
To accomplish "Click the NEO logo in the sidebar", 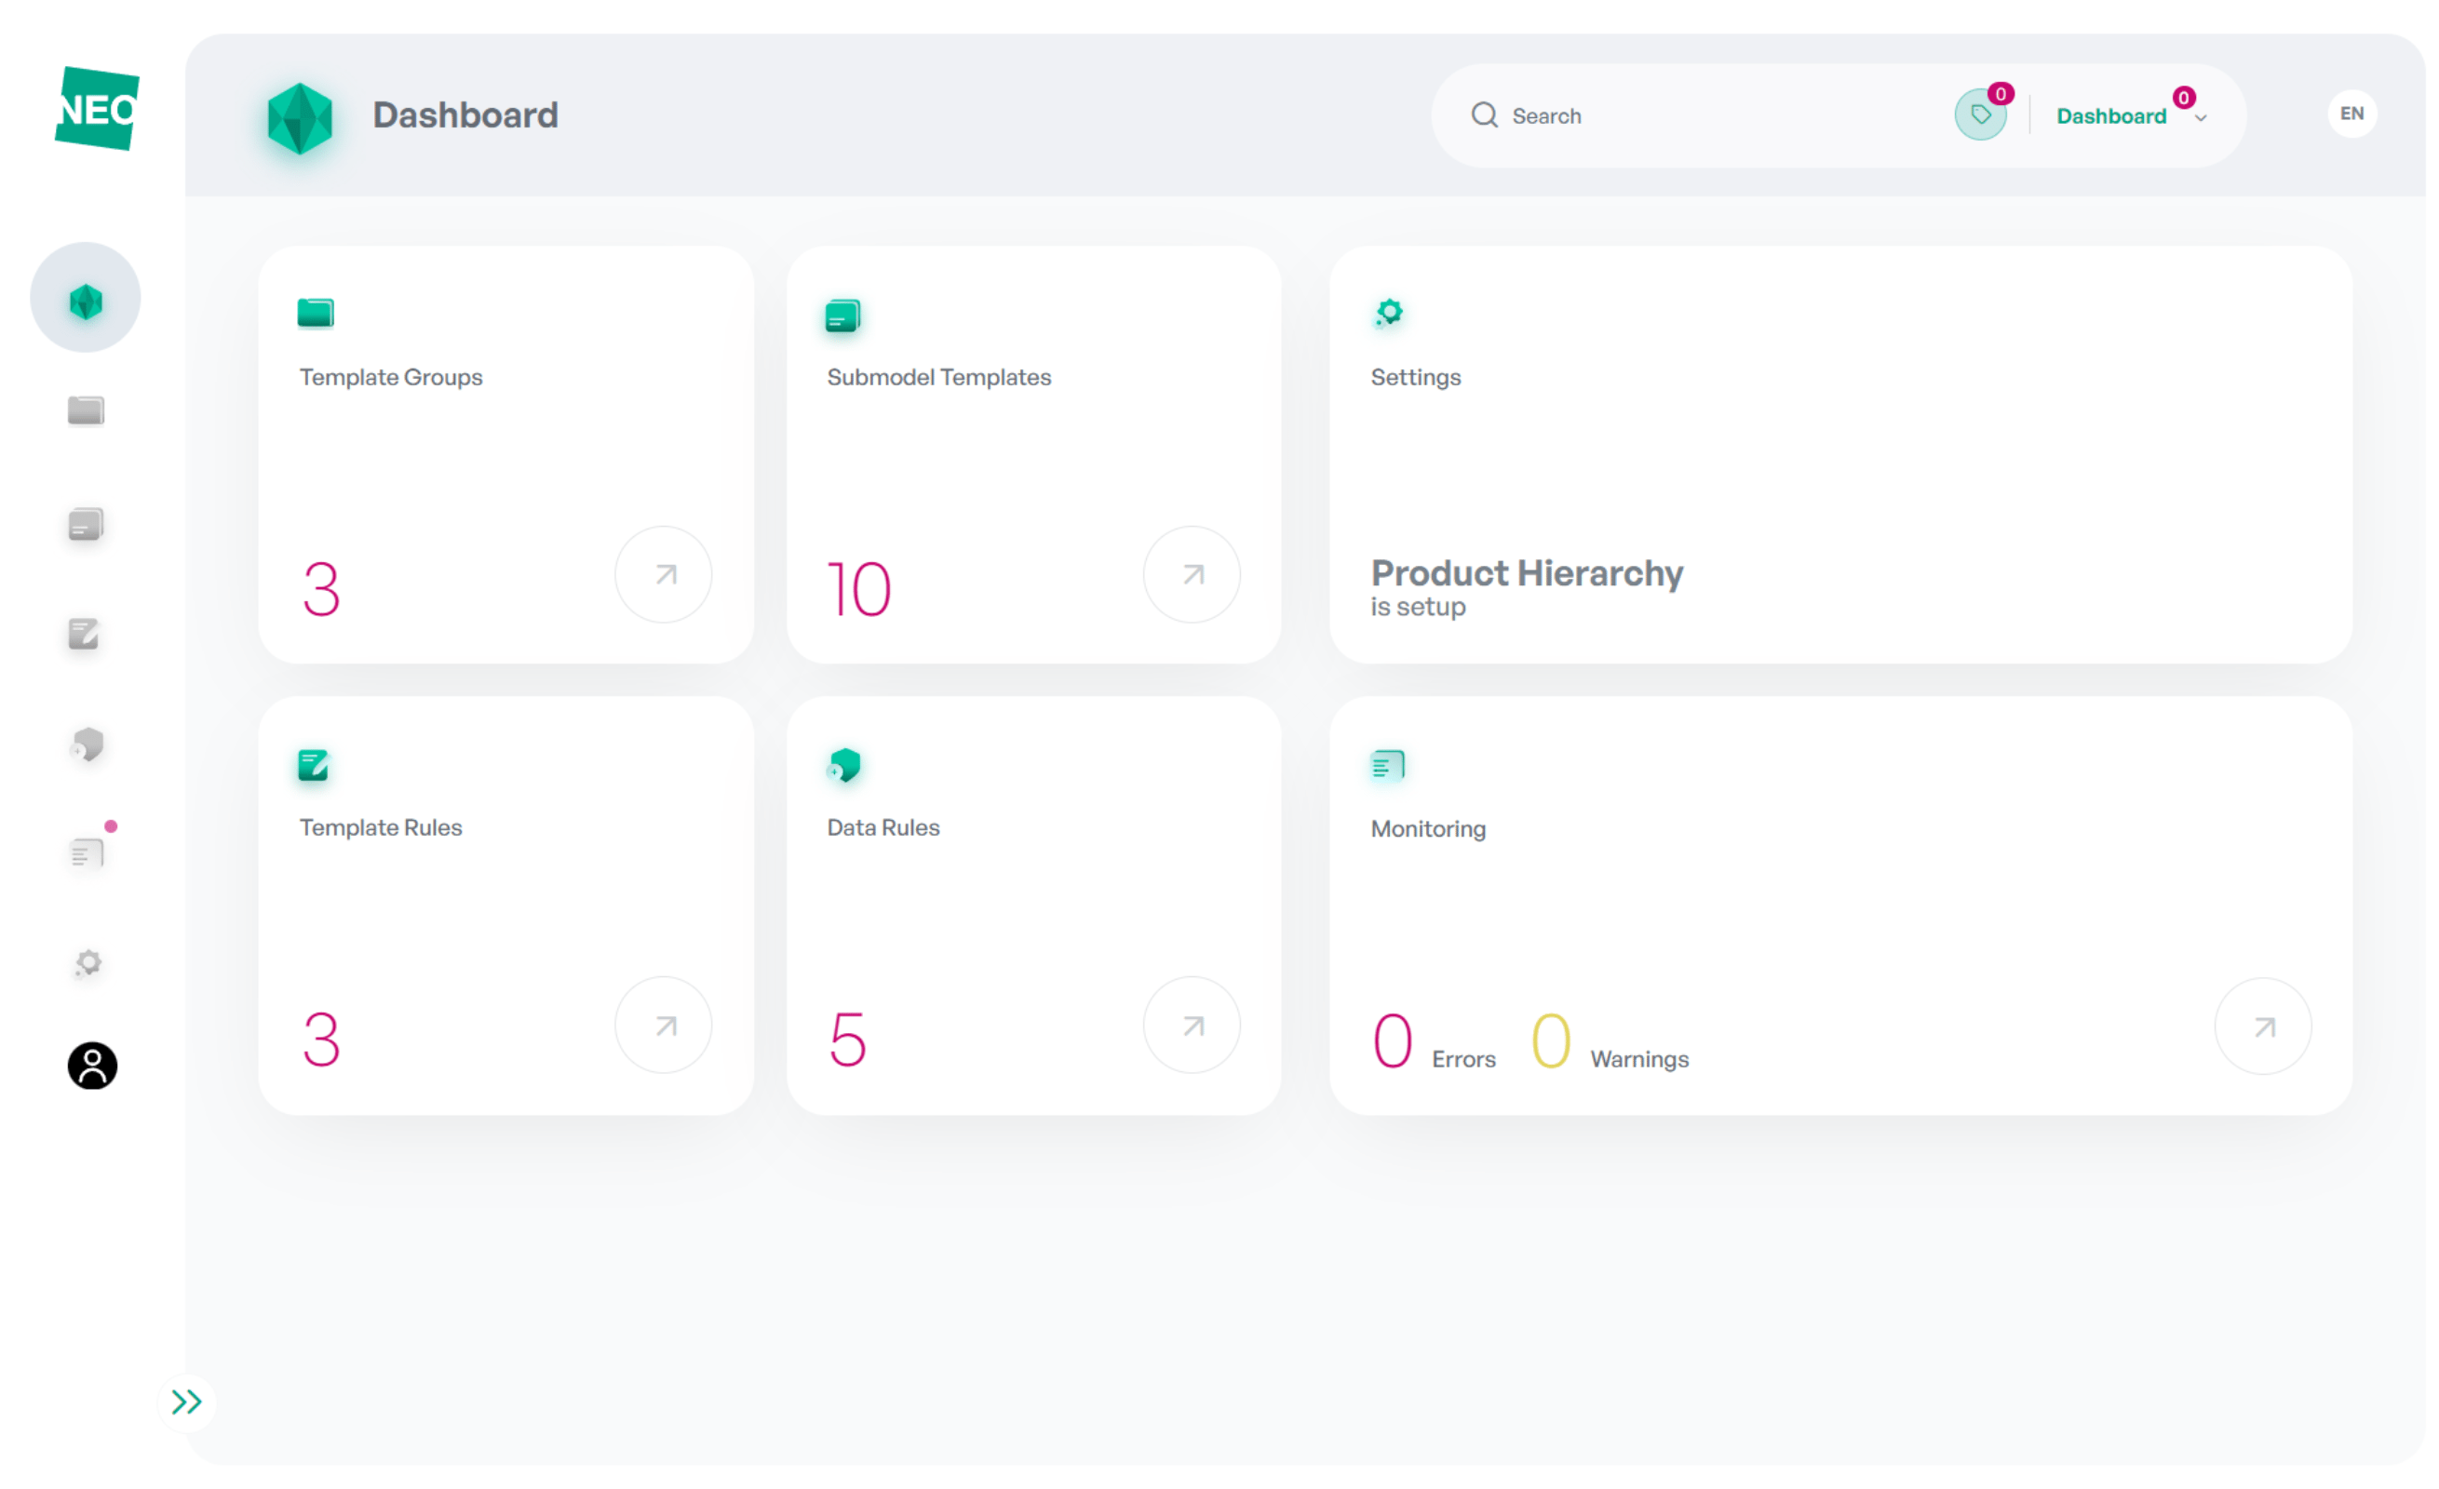I will 97,109.
